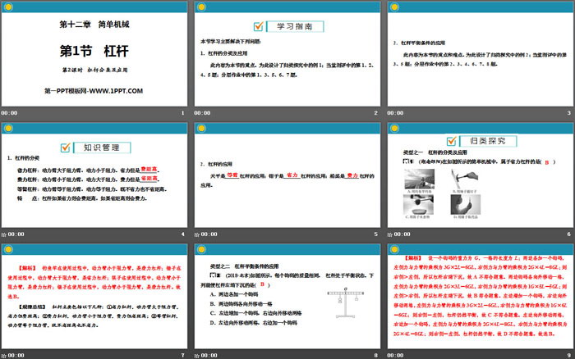This screenshot has height=359, width=575.
Task: Click the slide number 8 label
Action: (375, 355)
